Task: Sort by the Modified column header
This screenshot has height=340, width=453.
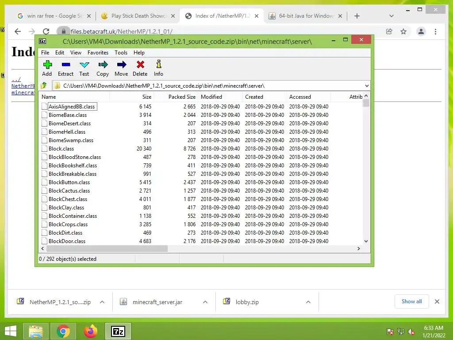Action: click(x=220, y=97)
